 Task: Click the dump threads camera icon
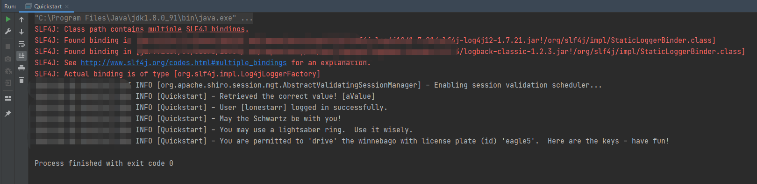pyautogui.click(x=8, y=59)
